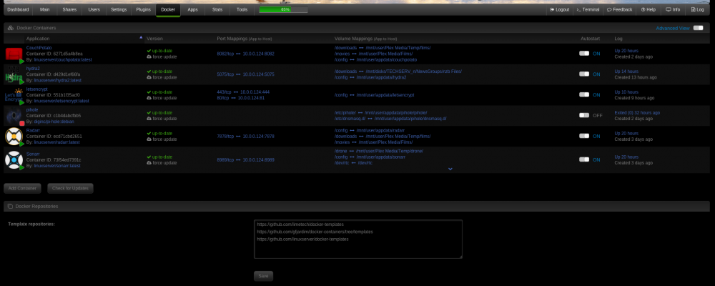Viewport: 715px width, 286px height.
Task: Toggle autostart for Radarr
Action: (x=584, y=136)
